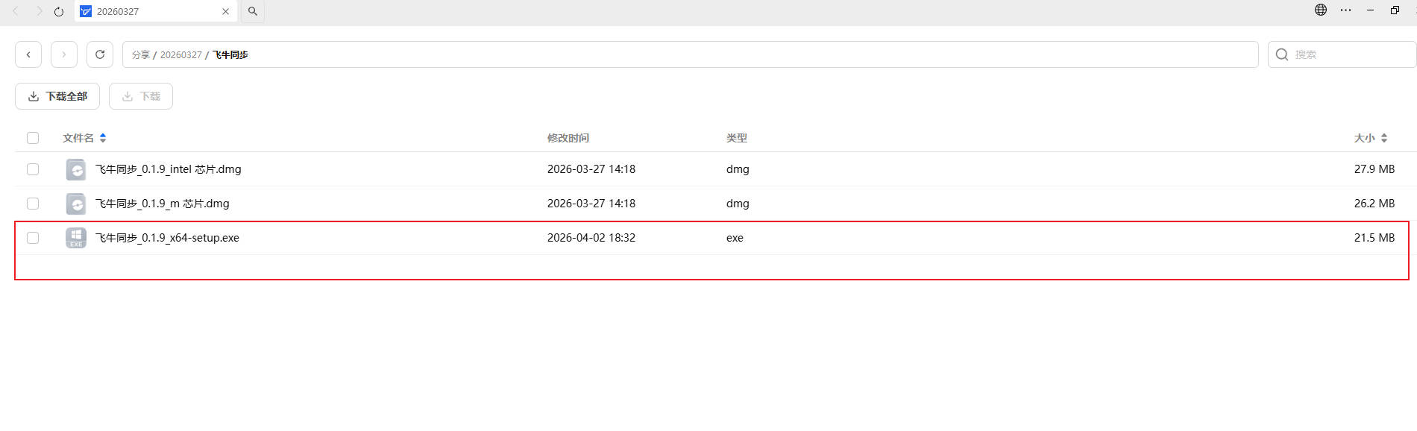Switch to the 20260327 browser tab
1417x431 pixels.
pos(149,12)
